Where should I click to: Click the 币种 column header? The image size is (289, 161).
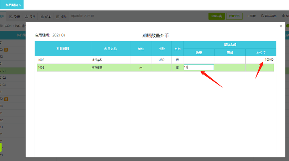(161, 49)
